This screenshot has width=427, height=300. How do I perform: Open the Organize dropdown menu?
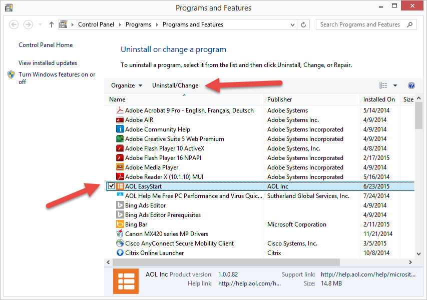(x=127, y=85)
